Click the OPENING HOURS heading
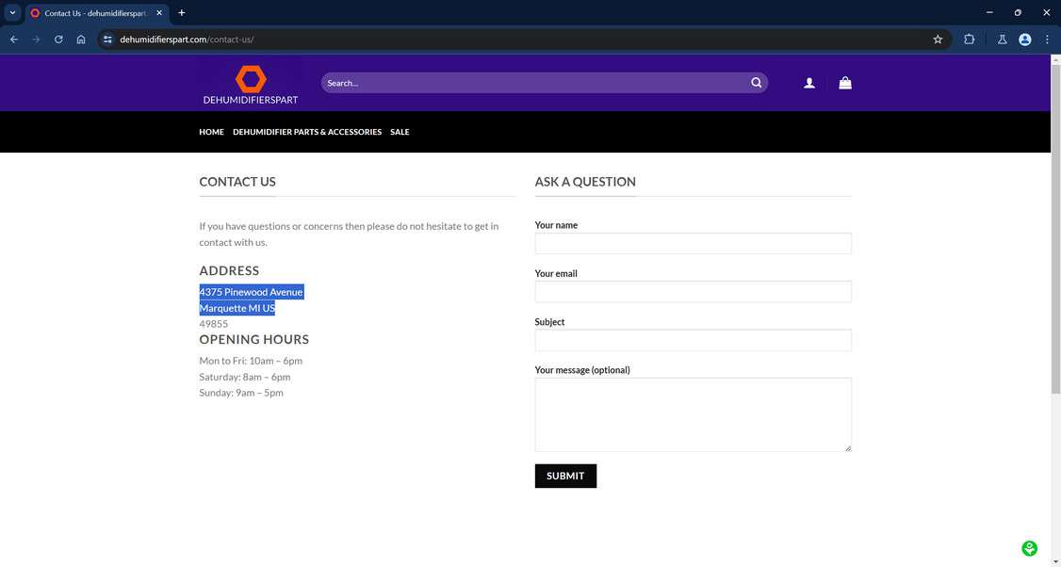 tap(253, 339)
